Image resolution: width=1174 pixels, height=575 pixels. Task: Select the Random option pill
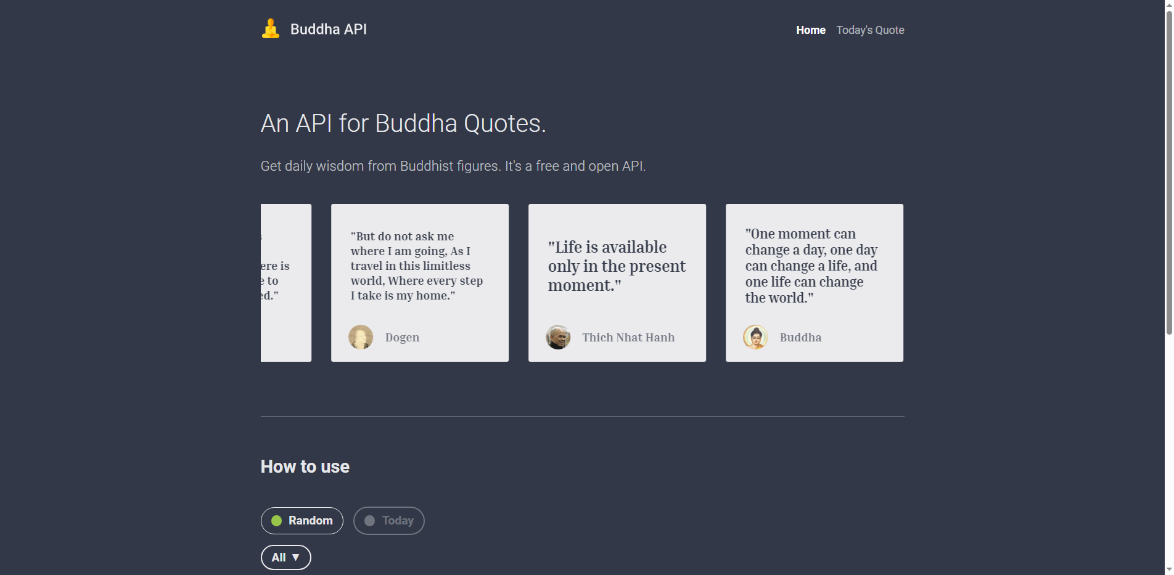302,520
